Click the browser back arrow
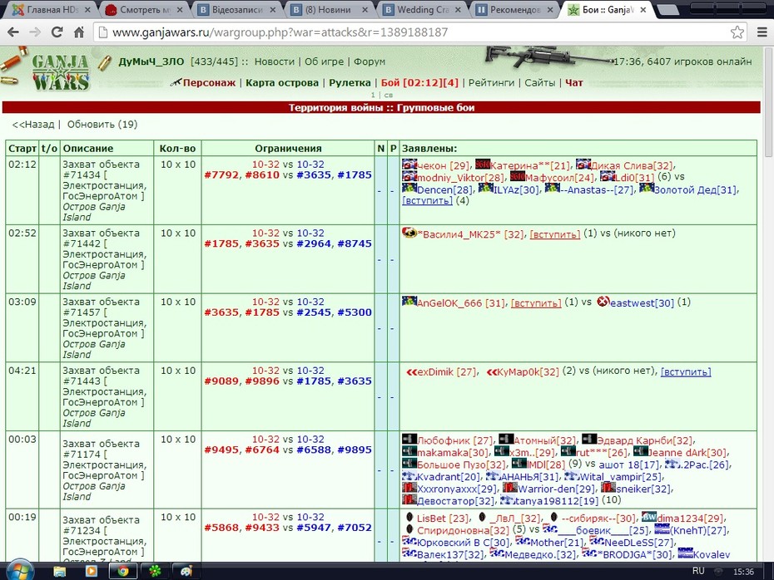 pyautogui.click(x=13, y=32)
